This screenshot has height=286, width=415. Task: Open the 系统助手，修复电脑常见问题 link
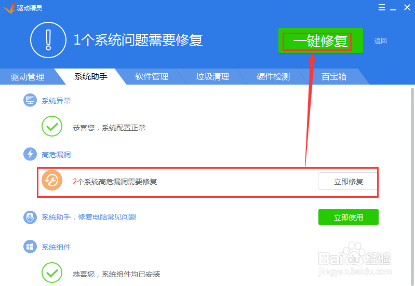pos(89,217)
